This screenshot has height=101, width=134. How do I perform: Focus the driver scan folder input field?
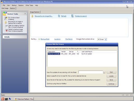tap(91, 72)
